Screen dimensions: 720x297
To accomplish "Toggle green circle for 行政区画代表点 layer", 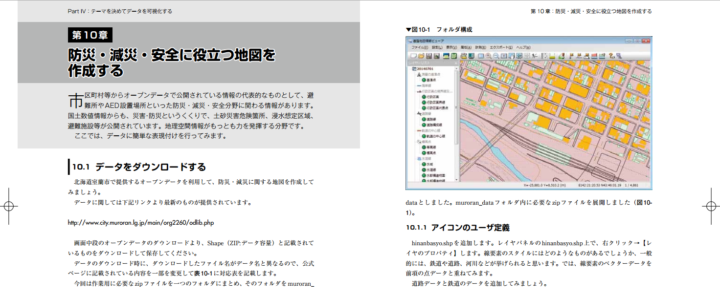I will coord(424,108).
